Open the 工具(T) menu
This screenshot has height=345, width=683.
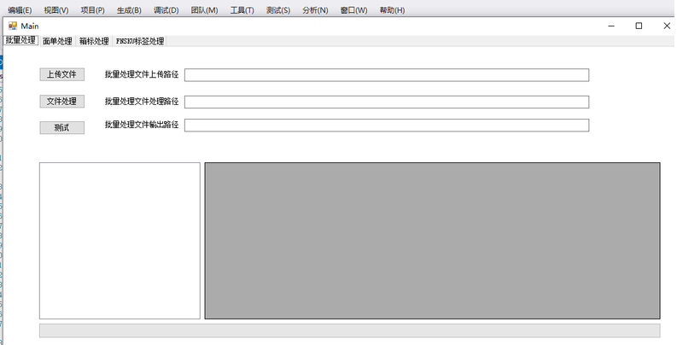point(242,10)
